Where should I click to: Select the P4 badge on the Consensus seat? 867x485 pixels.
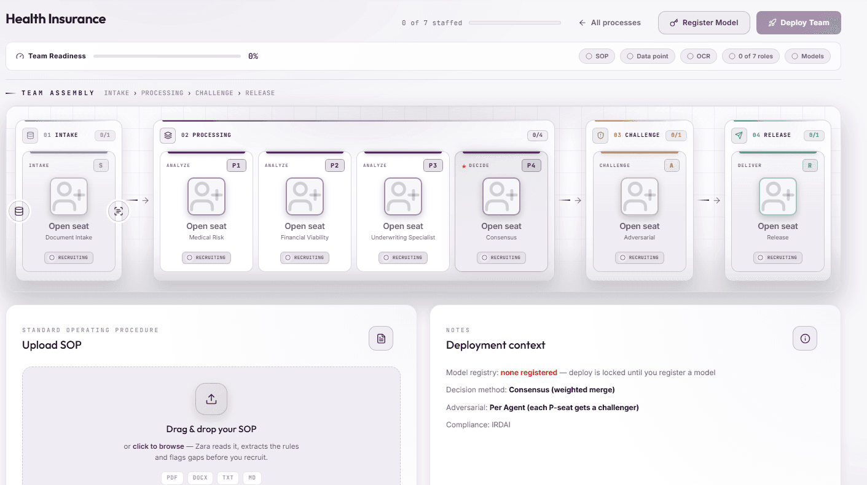532,166
